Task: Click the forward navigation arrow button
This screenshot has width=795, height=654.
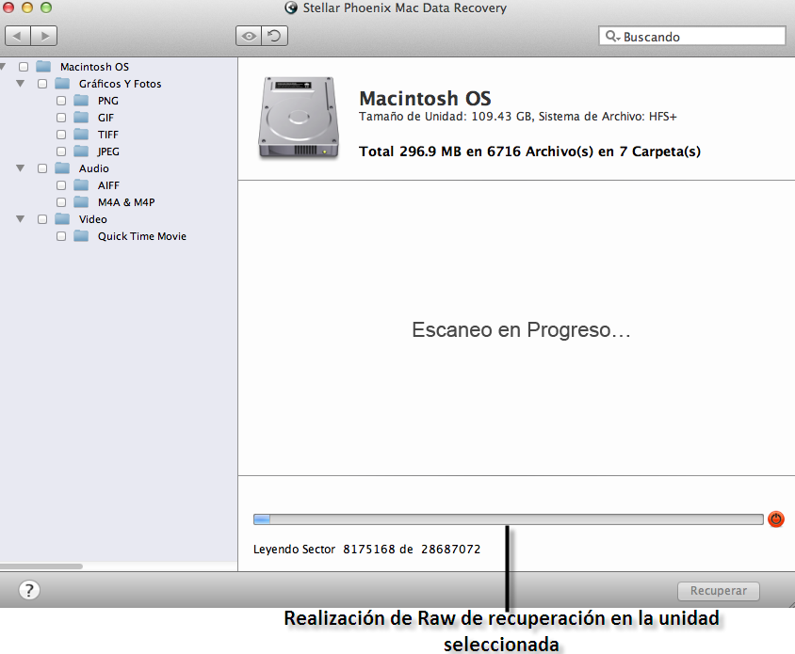Action: coord(44,36)
